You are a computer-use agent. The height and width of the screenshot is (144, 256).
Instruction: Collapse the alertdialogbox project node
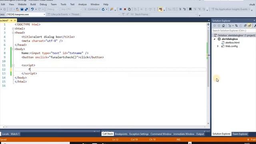coord(214,39)
